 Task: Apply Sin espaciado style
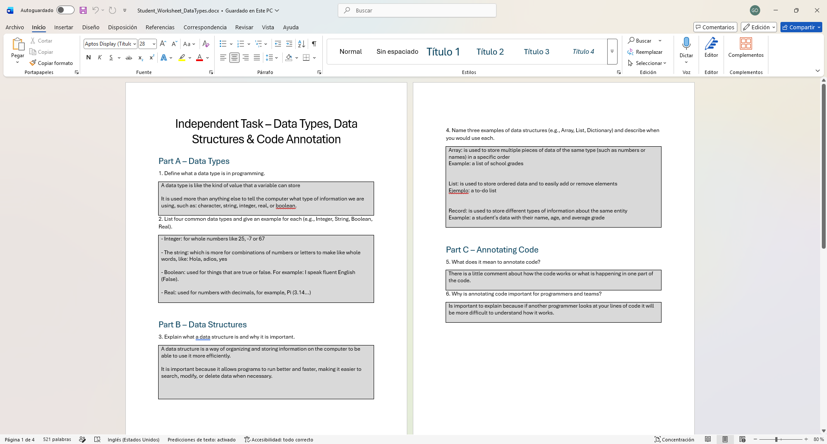pyautogui.click(x=397, y=52)
